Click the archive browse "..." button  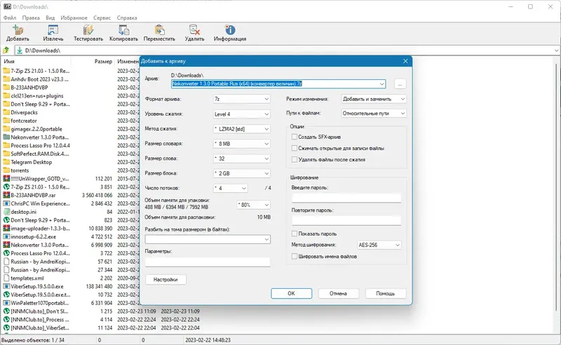400,84
